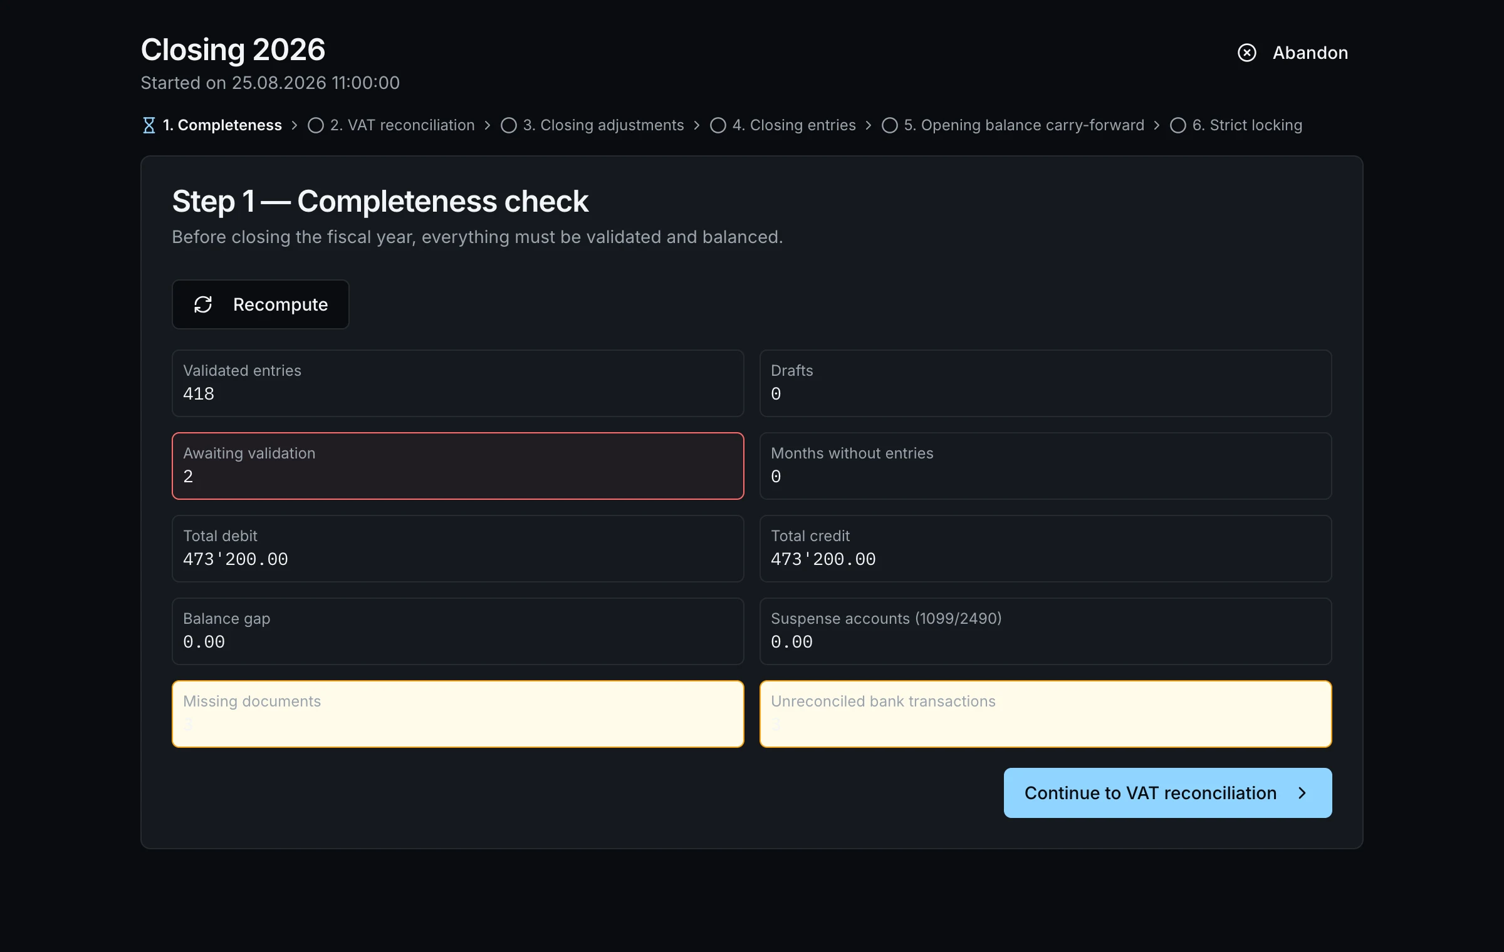The image size is (1504, 952).
Task: Click hourglass icon of Completeness step
Action: (x=149, y=125)
